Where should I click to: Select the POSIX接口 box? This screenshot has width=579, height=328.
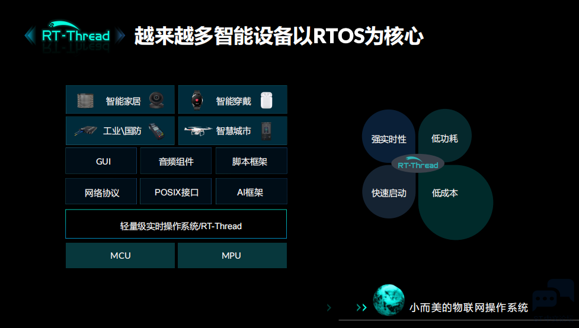(x=176, y=191)
